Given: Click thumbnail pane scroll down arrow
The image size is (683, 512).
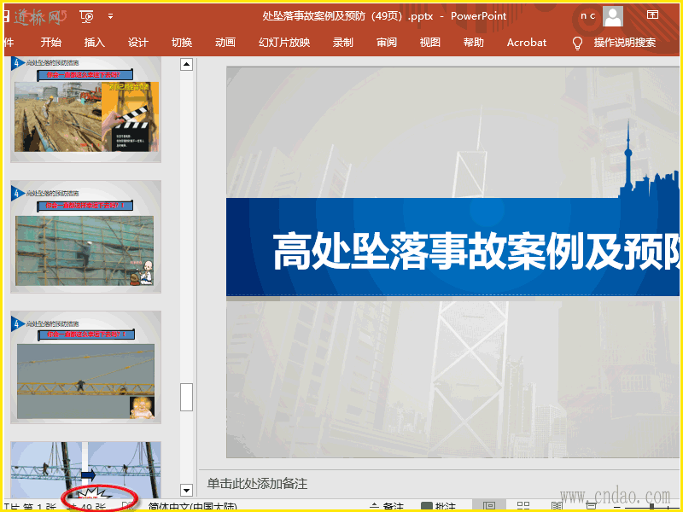Looking at the screenshot, I should [x=186, y=490].
